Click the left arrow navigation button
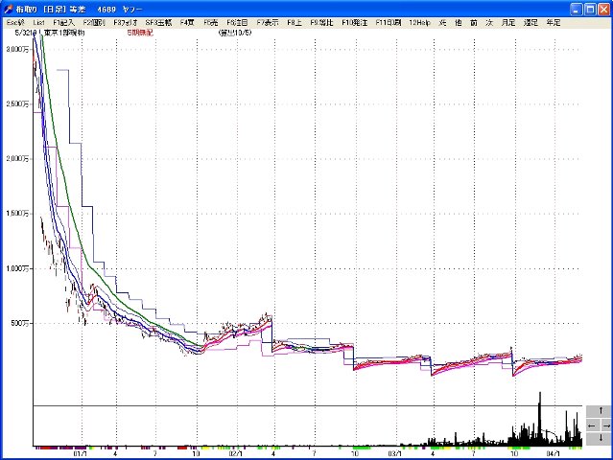 coord(592,425)
